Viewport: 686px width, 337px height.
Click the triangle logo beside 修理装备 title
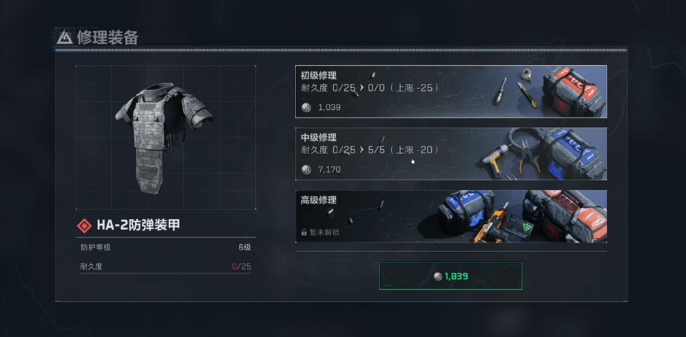(65, 37)
